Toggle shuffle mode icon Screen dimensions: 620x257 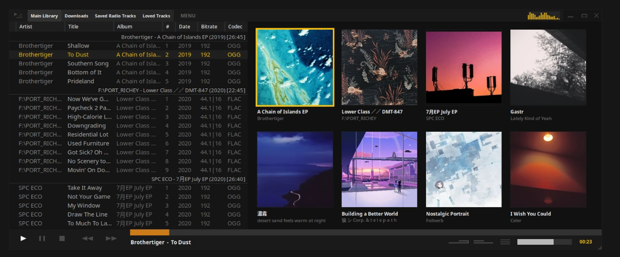483,242
